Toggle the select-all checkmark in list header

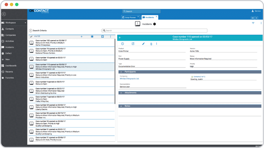[x=31, y=37]
